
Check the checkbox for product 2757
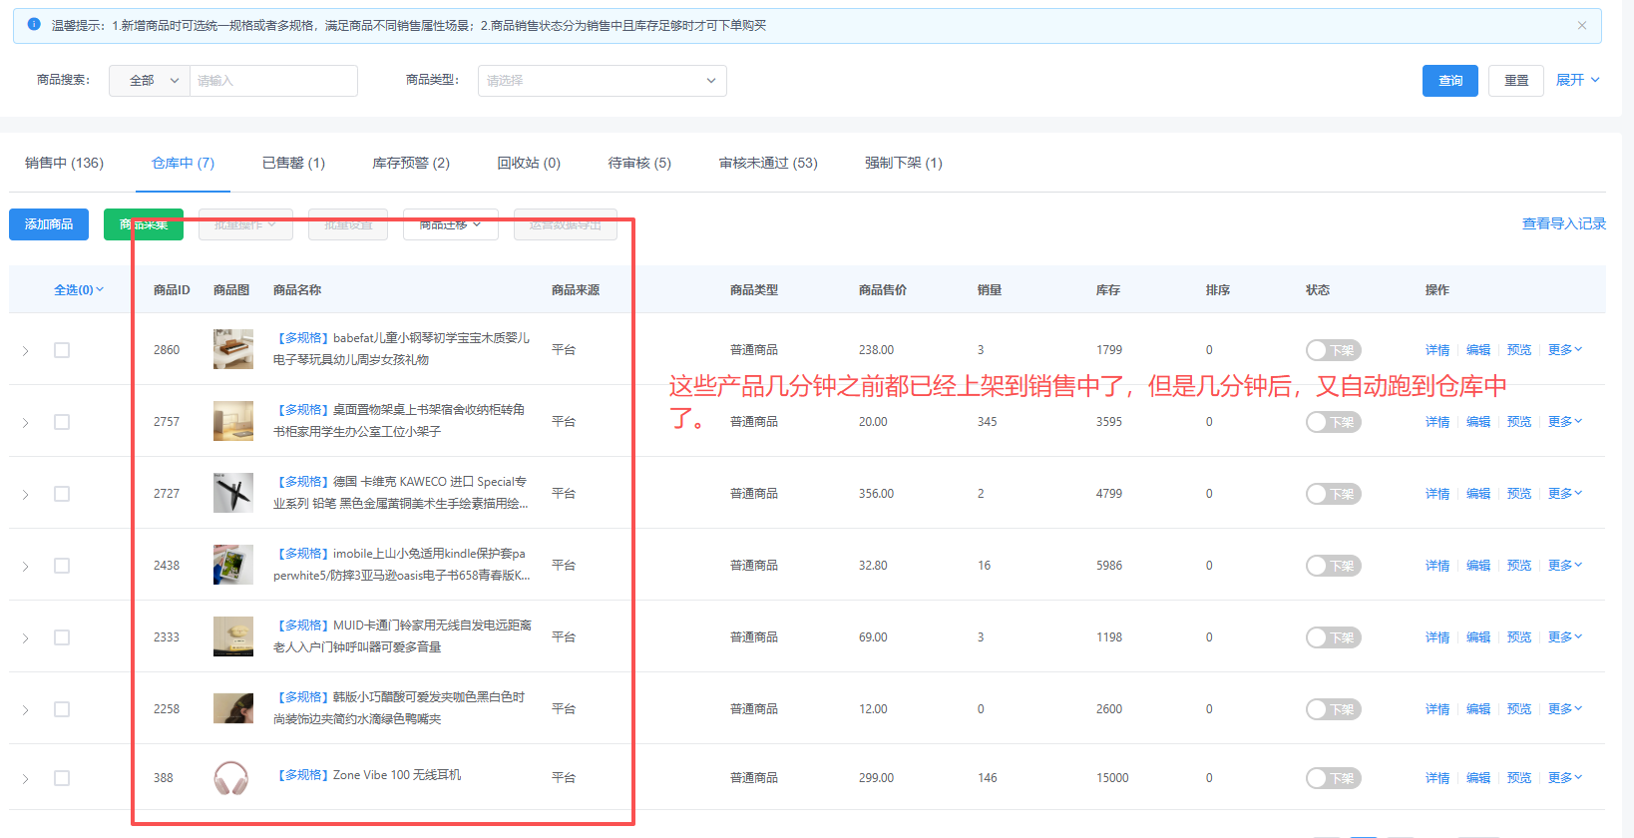pyautogui.click(x=62, y=422)
